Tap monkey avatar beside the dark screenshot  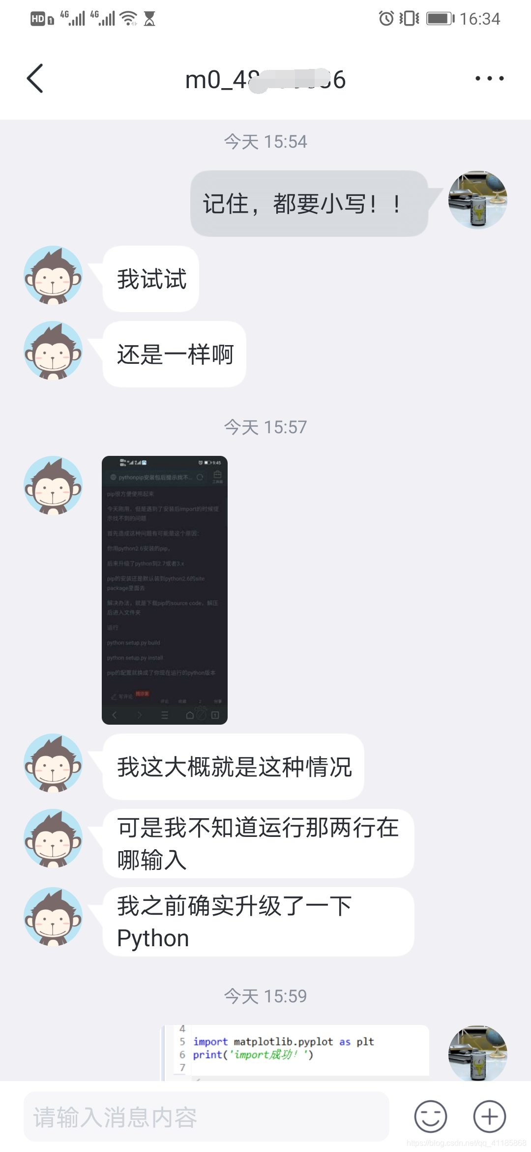53,485
